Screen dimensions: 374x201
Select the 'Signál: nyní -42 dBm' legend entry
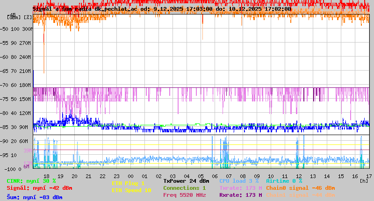[x=39, y=188]
